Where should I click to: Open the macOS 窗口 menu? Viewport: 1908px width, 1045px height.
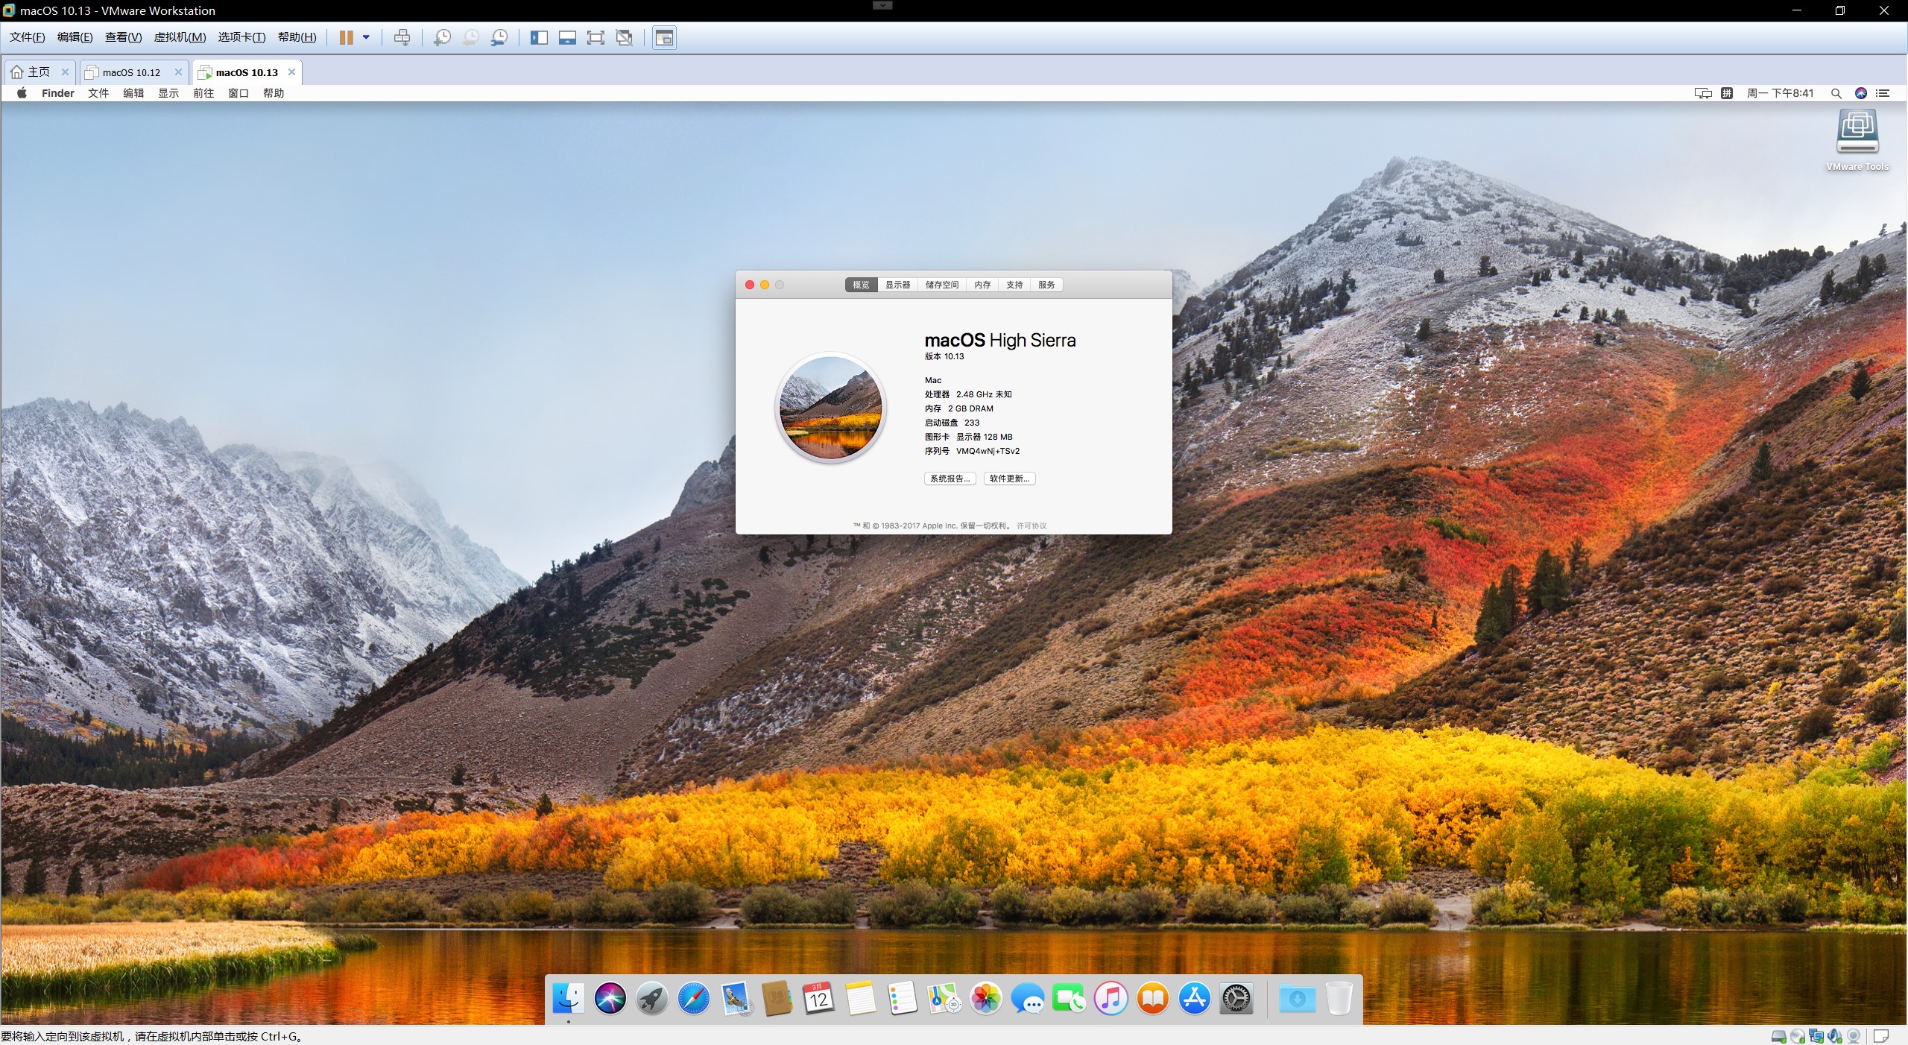point(238,93)
